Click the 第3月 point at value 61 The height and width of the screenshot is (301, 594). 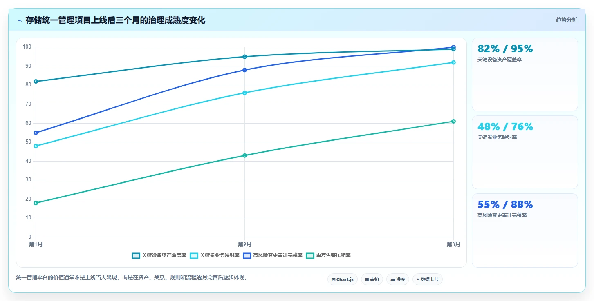pos(453,121)
